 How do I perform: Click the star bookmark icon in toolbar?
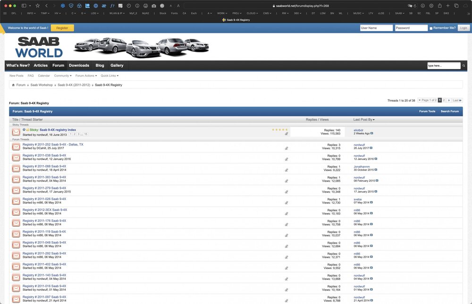[x=38, y=6]
